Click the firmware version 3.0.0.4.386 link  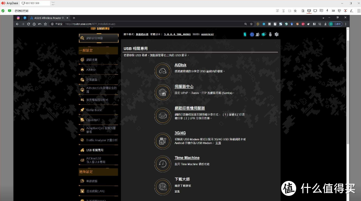point(177,35)
